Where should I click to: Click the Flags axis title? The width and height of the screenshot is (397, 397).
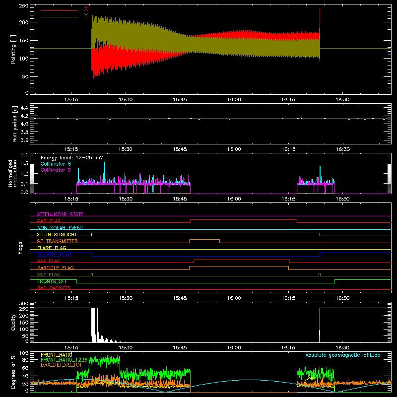pos(20,248)
